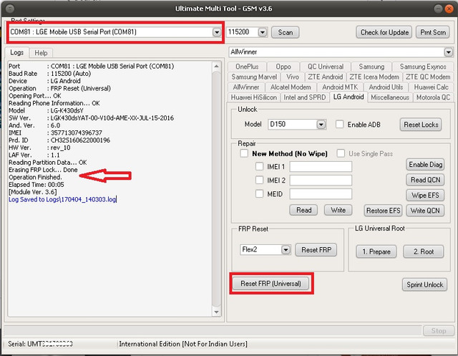Open the 115200 baud rate dropdown
This screenshot has width=458, height=356.
[263, 32]
